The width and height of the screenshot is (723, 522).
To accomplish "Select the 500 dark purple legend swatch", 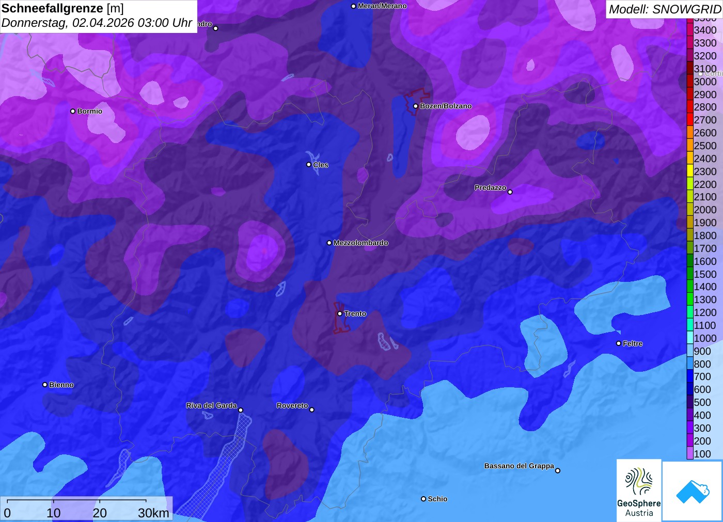I will 689,402.
